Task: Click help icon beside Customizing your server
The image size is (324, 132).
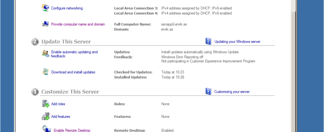Action: click(x=208, y=91)
